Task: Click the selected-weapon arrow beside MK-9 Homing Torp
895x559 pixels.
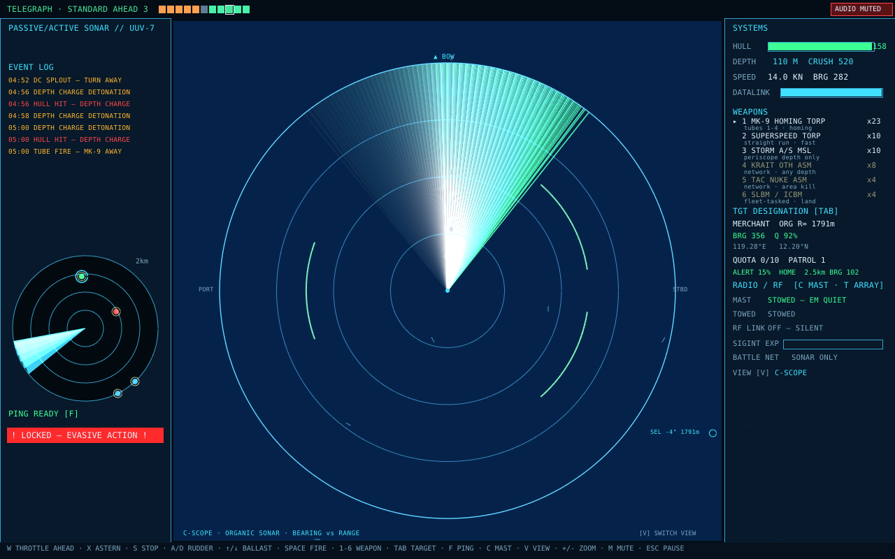Action: pyautogui.click(x=735, y=122)
